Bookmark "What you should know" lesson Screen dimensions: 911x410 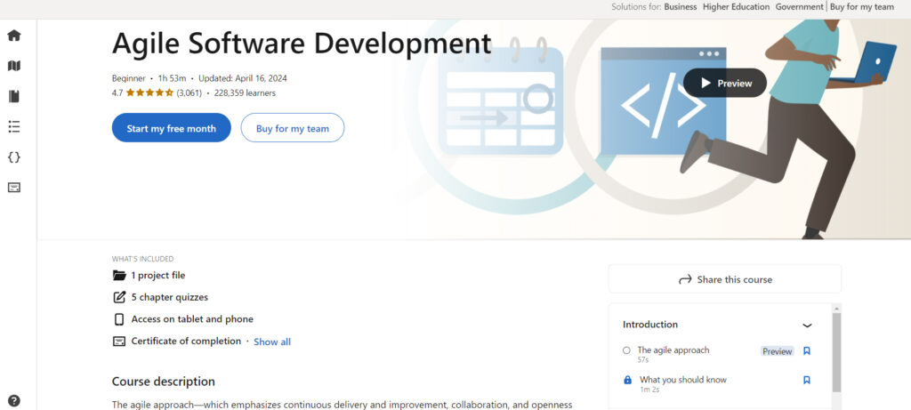tap(806, 380)
